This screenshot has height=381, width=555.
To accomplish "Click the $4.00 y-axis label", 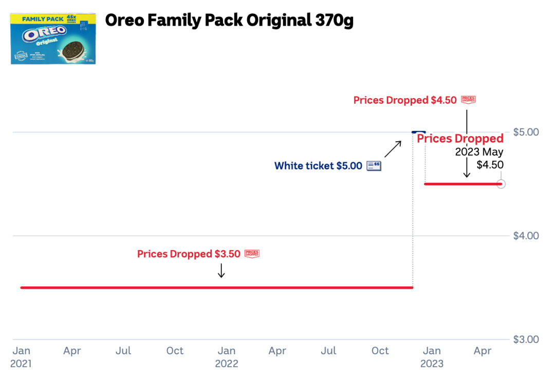I will pyautogui.click(x=526, y=236).
